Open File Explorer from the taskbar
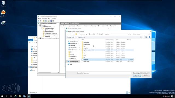175x98 pixels. click(20, 96)
